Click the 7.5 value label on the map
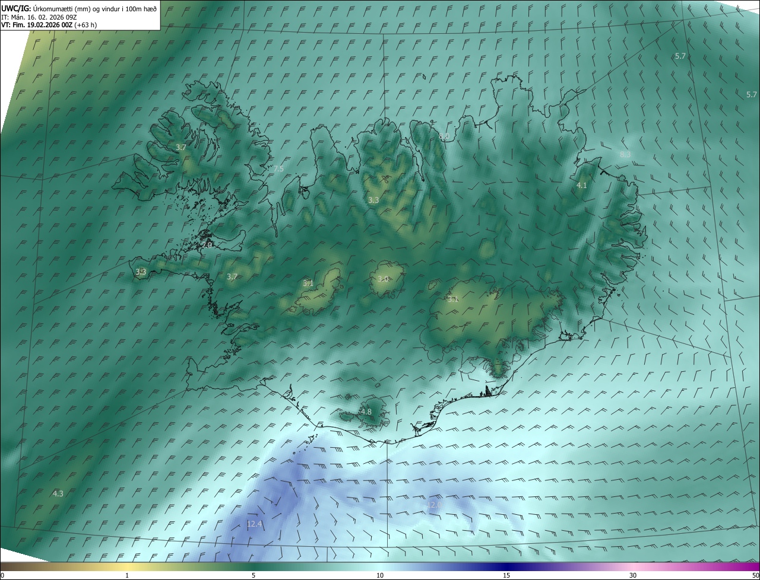The image size is (760, 580). [x=278, y=169]
